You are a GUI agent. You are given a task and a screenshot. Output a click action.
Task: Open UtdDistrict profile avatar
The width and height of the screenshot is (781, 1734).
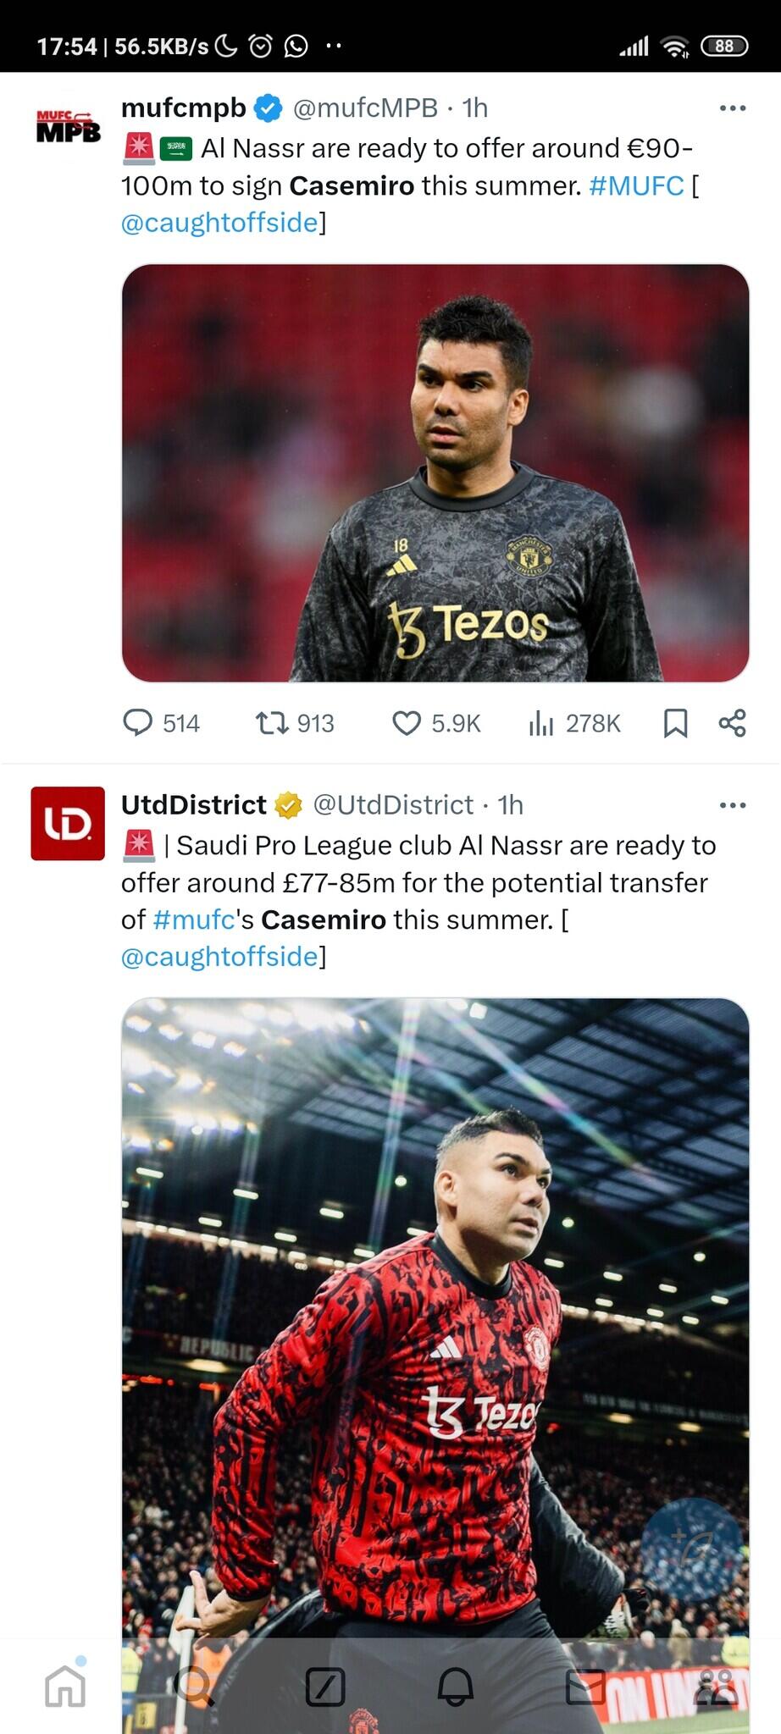(x=68, y=823)
